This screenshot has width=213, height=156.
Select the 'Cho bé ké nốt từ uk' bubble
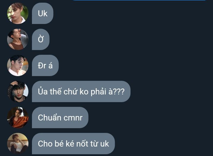pyautogui.click(x=73, y=144)
